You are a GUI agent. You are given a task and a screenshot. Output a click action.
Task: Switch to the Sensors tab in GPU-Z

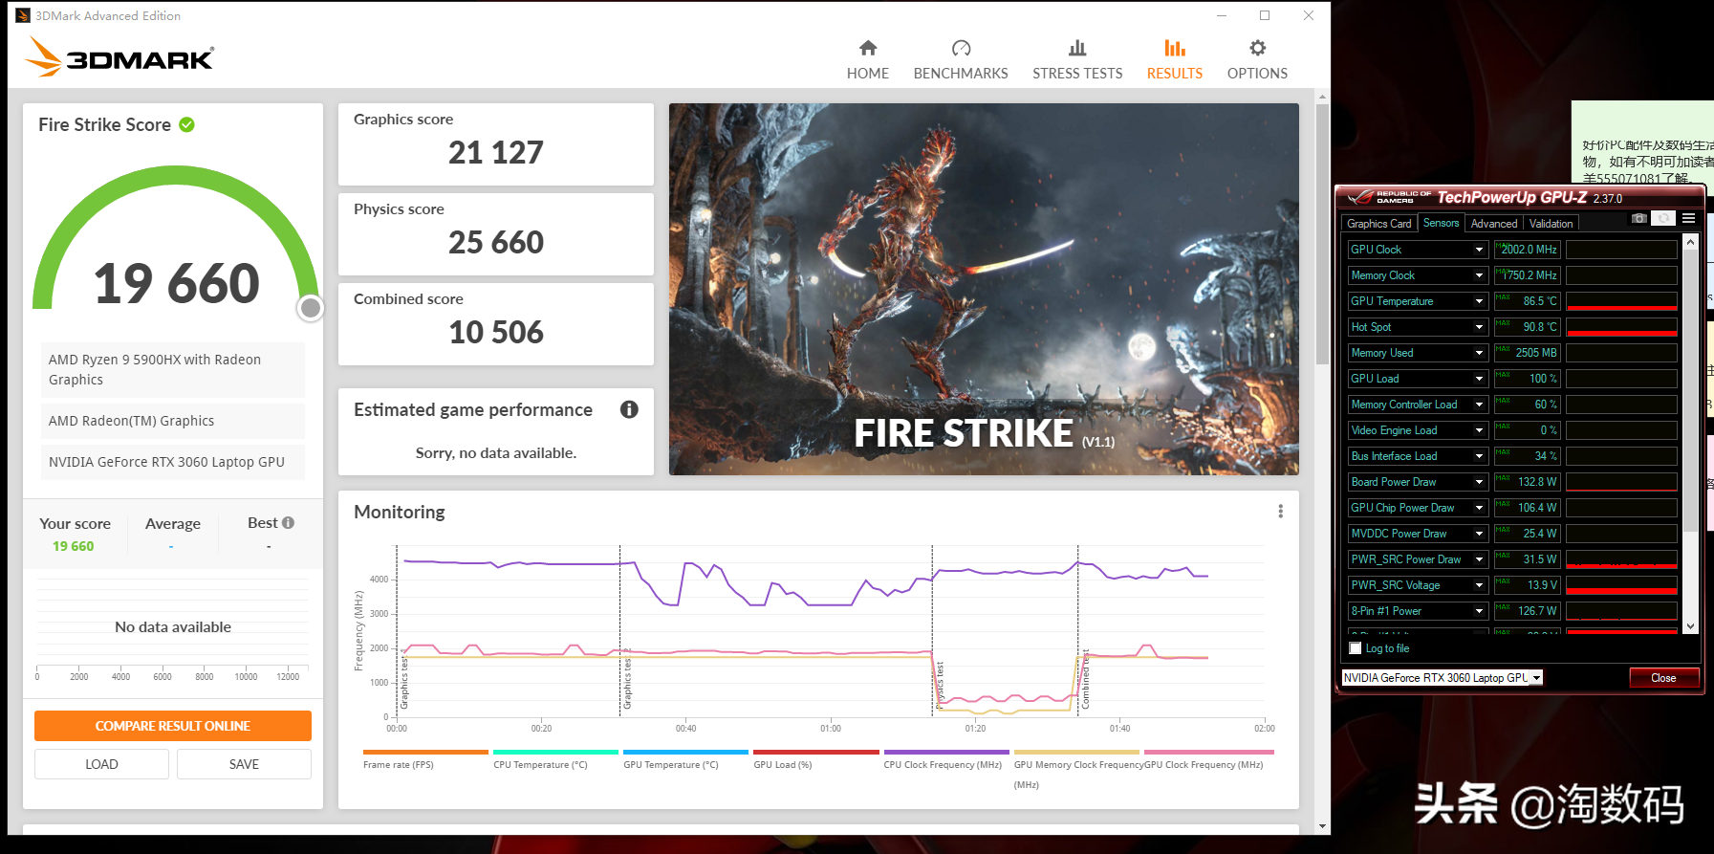pos(1441,223)
